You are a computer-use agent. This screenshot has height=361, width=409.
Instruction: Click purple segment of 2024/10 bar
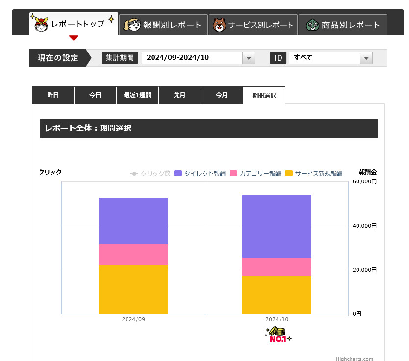click(x=277, y=226)
